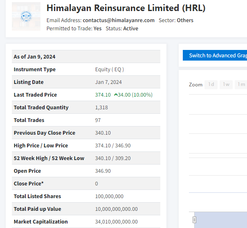Screen dimensions: 247x228
Task: Click the price change '34.00 (10.00%)'
Action: point(135,95)
